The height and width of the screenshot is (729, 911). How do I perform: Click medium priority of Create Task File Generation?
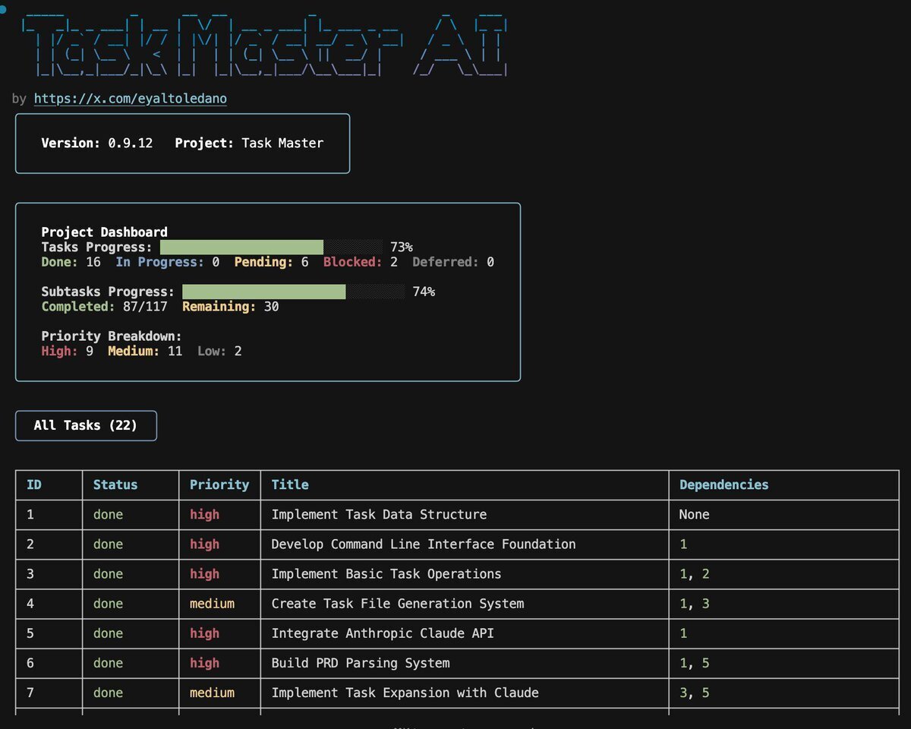212,604
